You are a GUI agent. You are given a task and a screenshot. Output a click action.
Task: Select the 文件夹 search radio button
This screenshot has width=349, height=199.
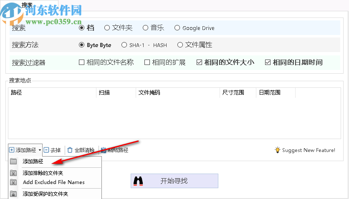107,28
